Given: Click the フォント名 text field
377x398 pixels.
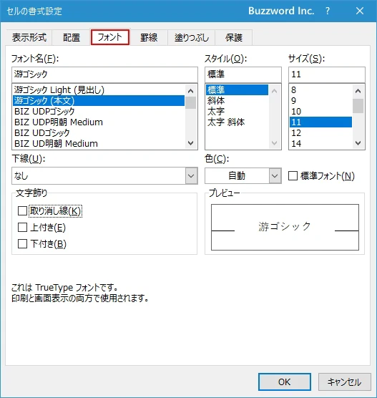Looking at the screenshot, I should [x=104, y=74].
